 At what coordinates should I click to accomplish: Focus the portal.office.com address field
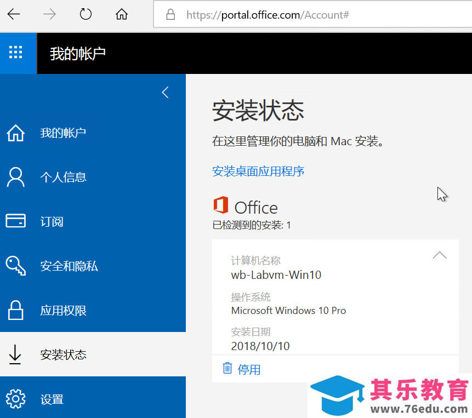313,15
